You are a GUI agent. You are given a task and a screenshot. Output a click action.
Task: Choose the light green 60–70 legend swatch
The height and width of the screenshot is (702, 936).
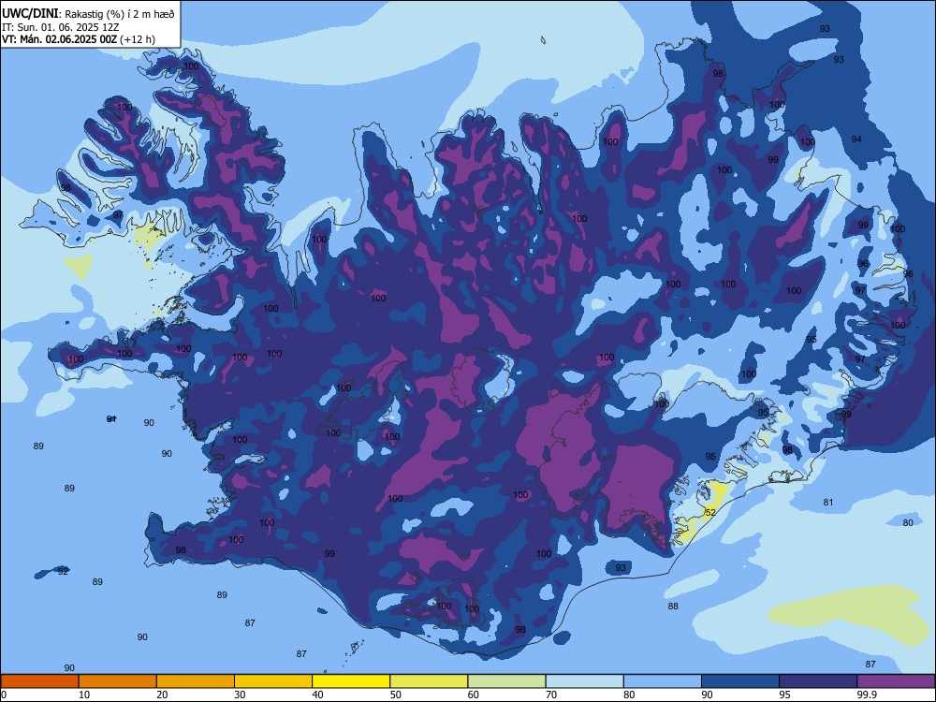[506, 681]
